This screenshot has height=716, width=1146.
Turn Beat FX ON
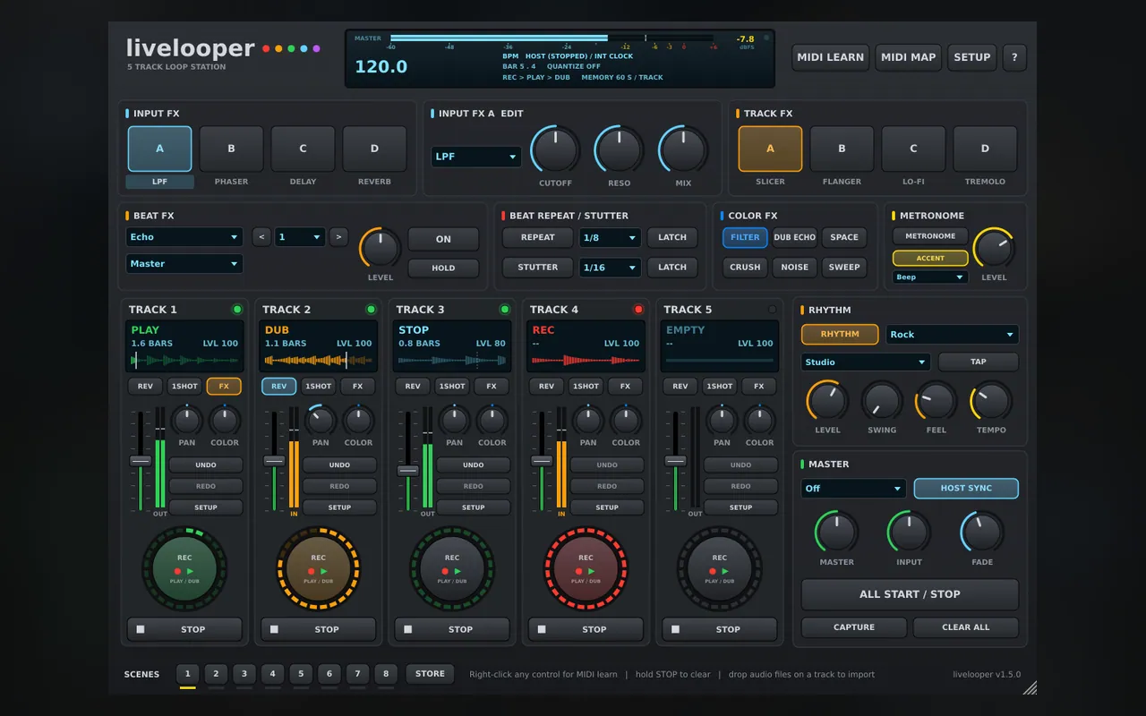pyautogui.click(x=443, y=239)
